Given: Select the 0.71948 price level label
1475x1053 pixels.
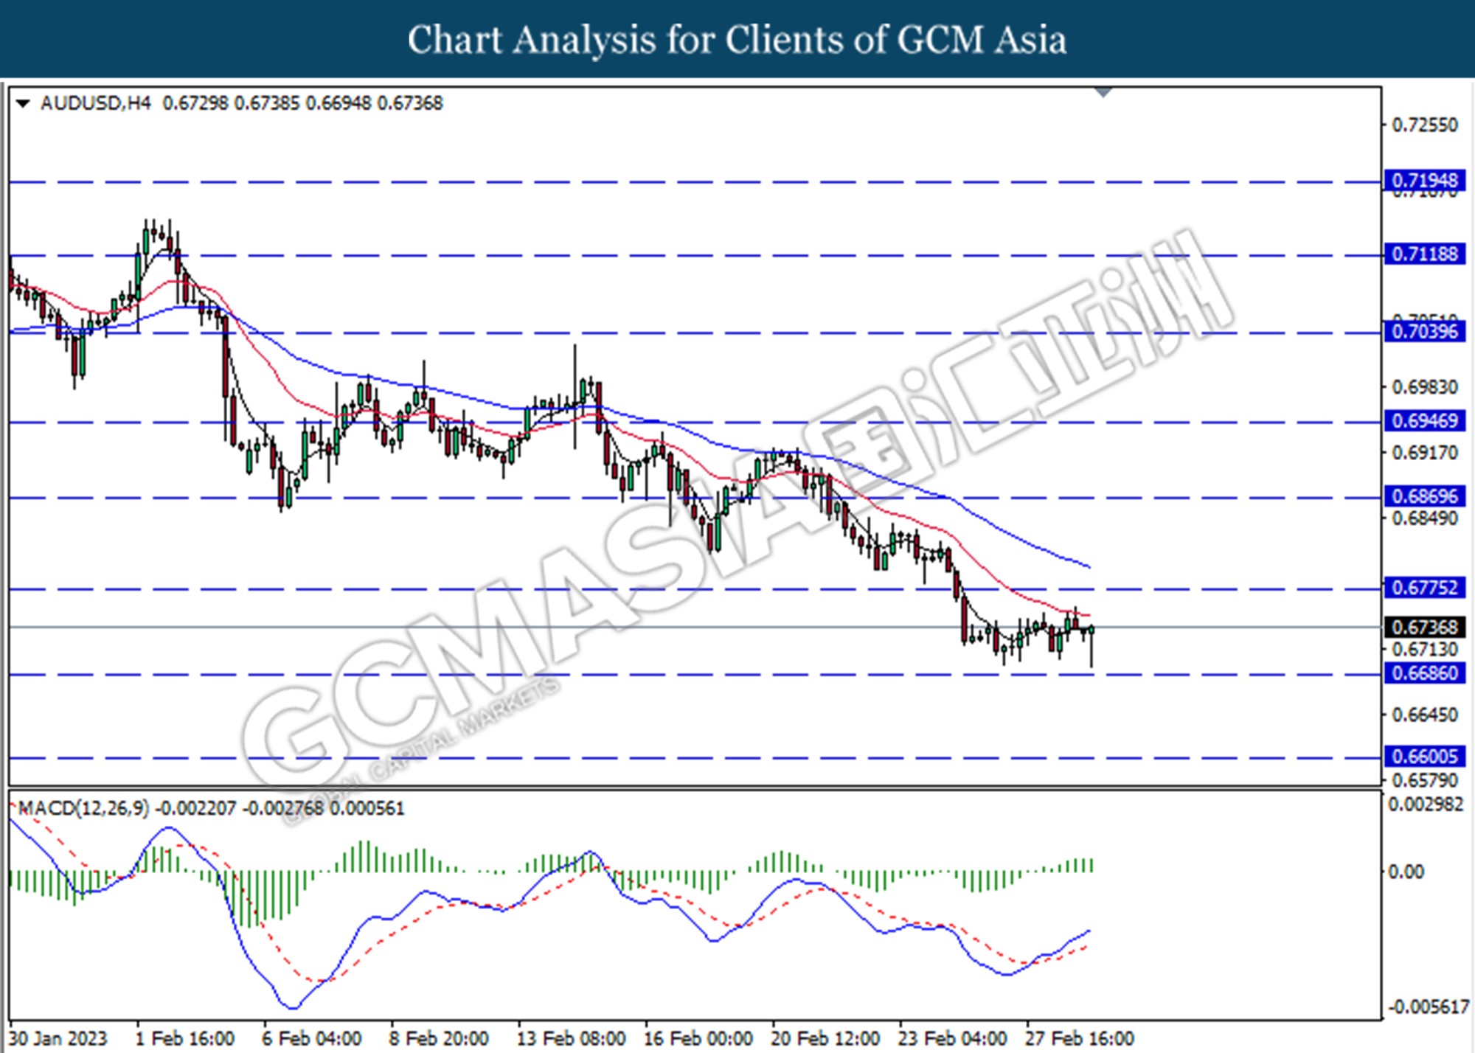Looking at the screenshot, I should tap(1424, 181).
